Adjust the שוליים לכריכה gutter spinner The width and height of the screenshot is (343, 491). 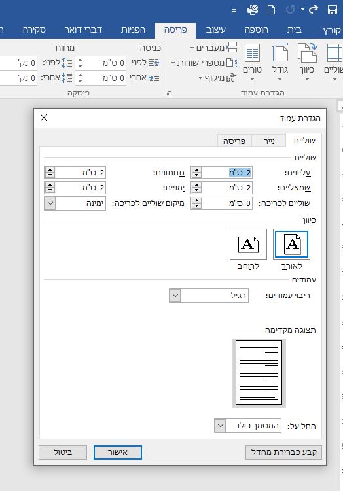[x=196, y=203]
